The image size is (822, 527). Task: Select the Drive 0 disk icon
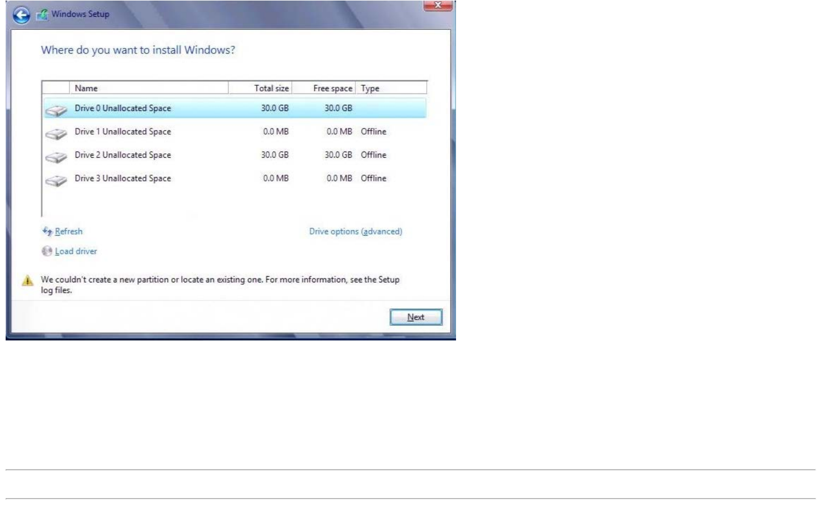pos(56,111)
